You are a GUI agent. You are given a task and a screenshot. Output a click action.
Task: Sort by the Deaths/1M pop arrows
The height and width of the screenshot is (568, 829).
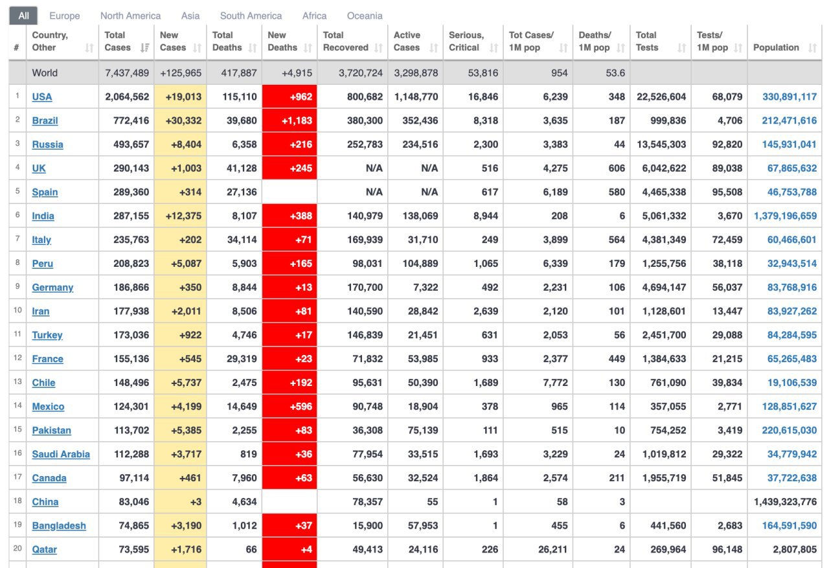(620, 48)
